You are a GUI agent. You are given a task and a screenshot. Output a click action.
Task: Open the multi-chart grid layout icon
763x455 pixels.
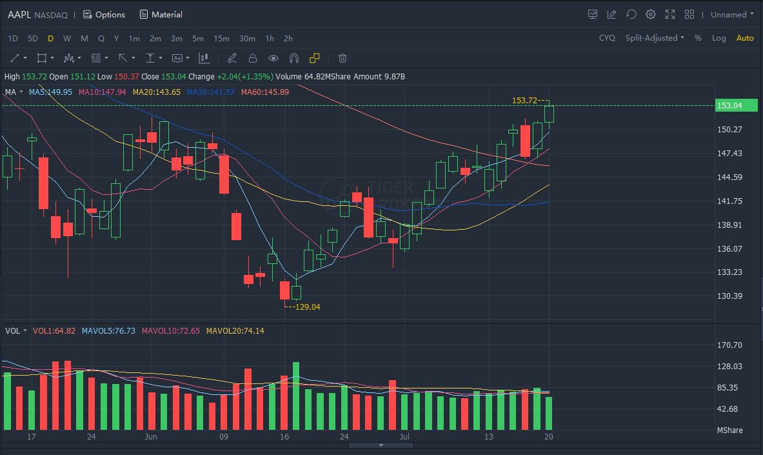689,15
